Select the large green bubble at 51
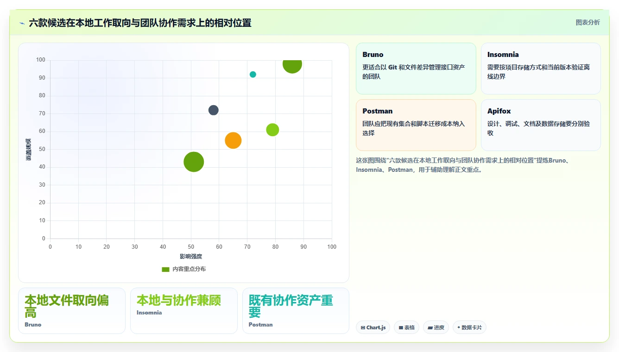 [x=194, y=162]
